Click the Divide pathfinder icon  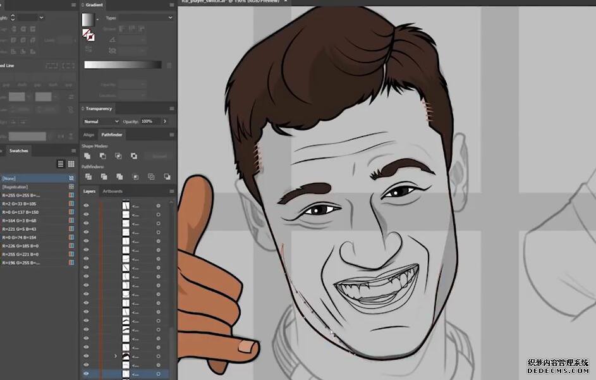point(88,176)
